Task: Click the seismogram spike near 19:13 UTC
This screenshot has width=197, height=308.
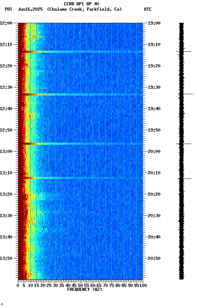Action: pyautogui.click(x=184, y=52)
